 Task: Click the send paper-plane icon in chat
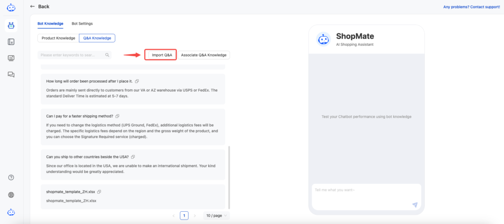(x=415, y=205)
